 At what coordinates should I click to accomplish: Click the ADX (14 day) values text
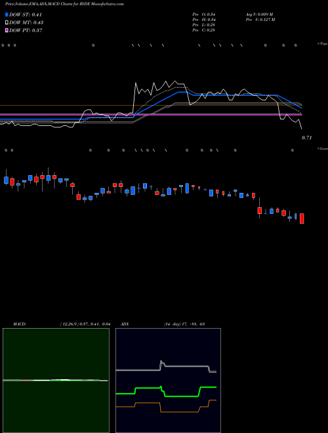pyautogui.click(x=184, y=324)
